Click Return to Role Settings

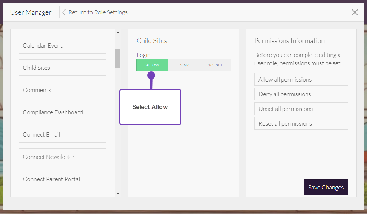(x=95, y=12)
